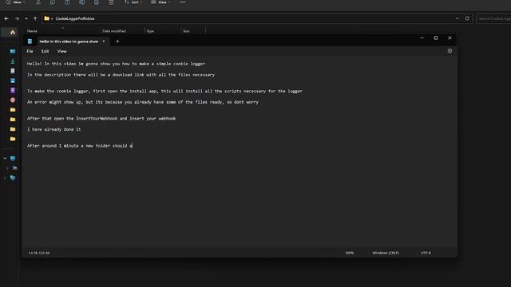
Task: Open the View dropdown in Explorer toolbar
Action: click(160, 2)
